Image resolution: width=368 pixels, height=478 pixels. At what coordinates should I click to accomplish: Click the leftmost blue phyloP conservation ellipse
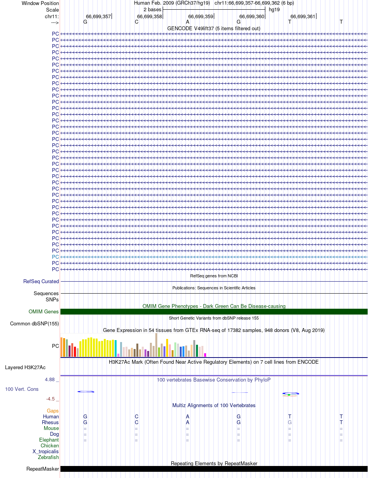tap(86, 392)
